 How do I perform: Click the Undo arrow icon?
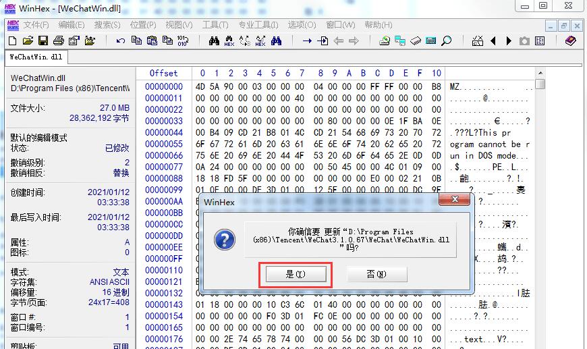coord(121,41)
